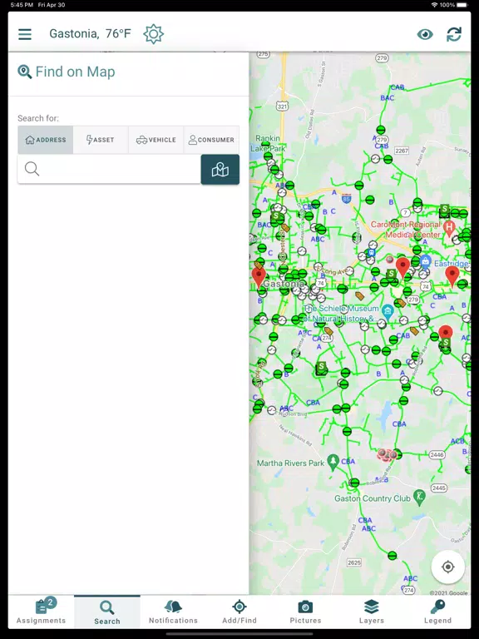Tap the Gastonia, 76°F weather text
479x639 pixels.
coord(90,33)
